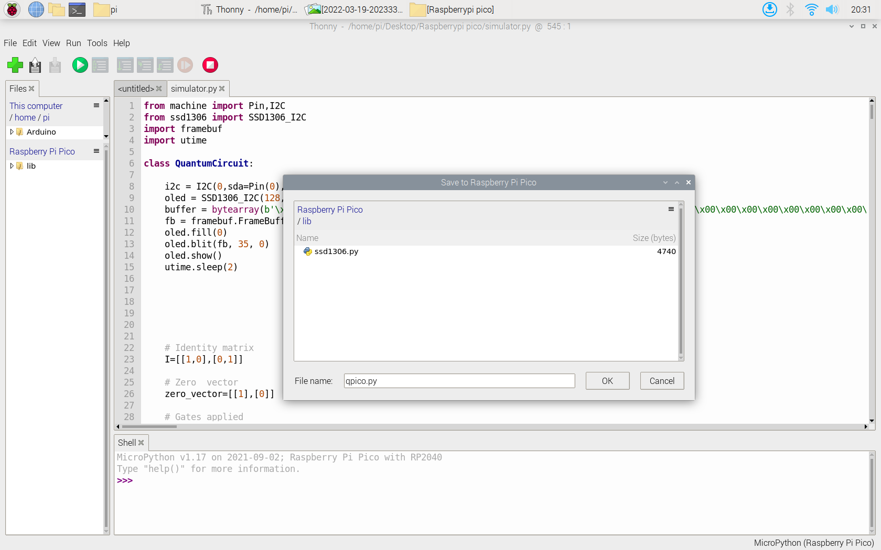Click This computer link in Files panel
The height and width of the screenshot is (550, 881).
tap(36, 106)
